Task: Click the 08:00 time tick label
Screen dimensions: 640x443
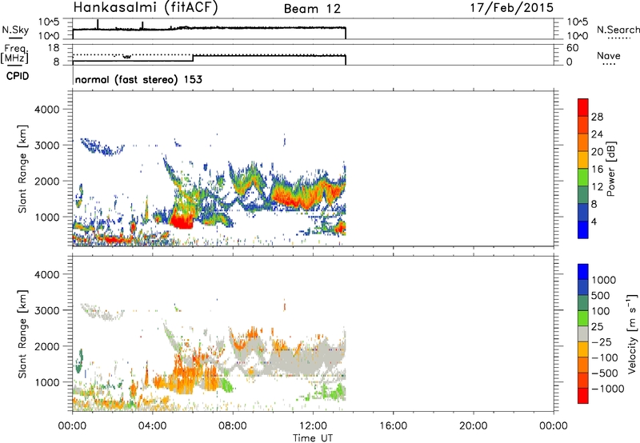Action: 233,426
